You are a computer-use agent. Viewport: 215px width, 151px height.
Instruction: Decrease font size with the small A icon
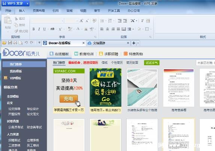tap(87, 21)
